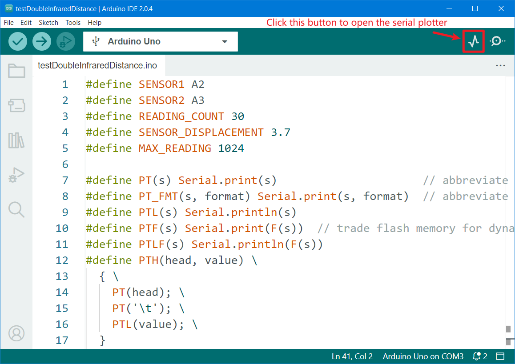Viewport: 515px width, 364px height.
Task: Click SENSOR_DISPLACEMENT on line 4
Action: point(201,132)
